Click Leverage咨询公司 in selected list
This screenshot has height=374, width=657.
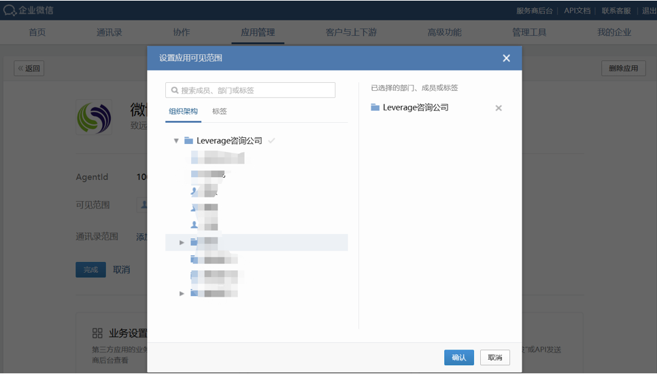(x=416, y=107)
